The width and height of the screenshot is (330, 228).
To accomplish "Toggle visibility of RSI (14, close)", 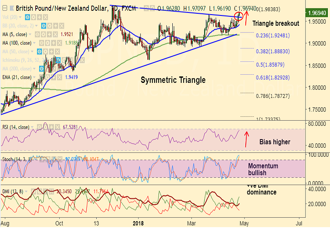I will point(40,127).
